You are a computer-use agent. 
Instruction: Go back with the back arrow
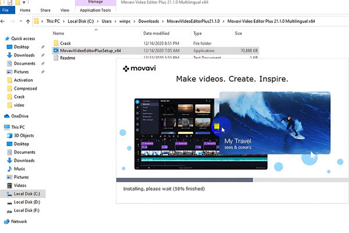pos(3,22)
